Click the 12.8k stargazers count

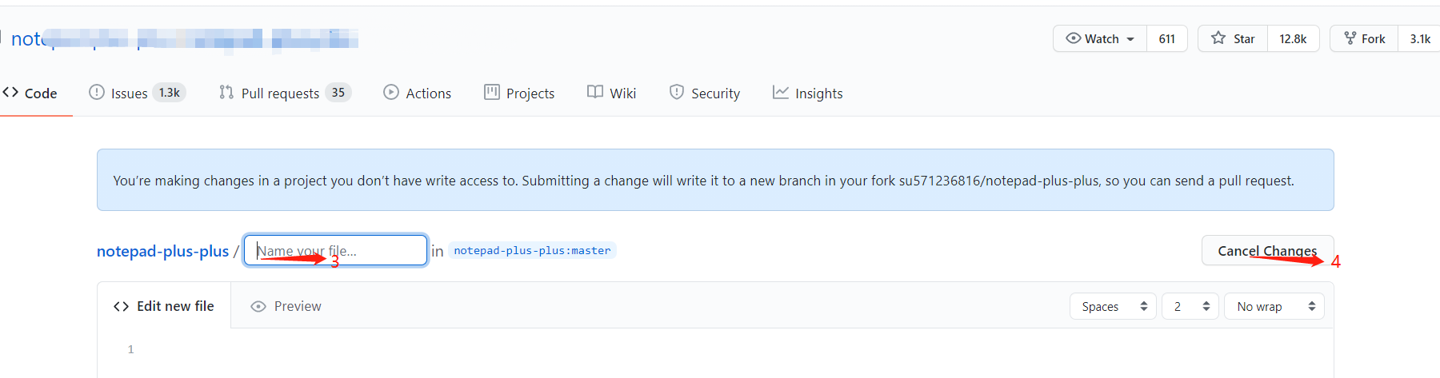point(1293,38)
